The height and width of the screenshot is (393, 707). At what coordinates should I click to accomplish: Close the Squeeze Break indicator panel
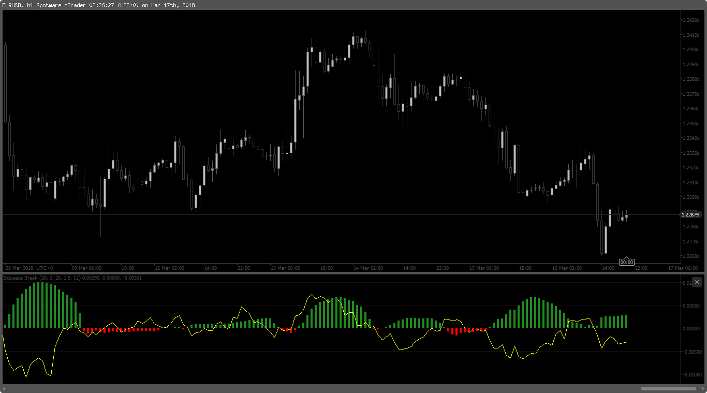pyautogui.click(x=697, y=282)
